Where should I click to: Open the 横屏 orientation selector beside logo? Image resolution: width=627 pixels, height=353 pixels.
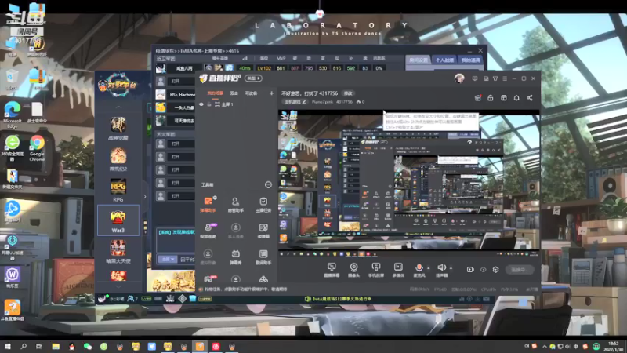coord(253,78)
